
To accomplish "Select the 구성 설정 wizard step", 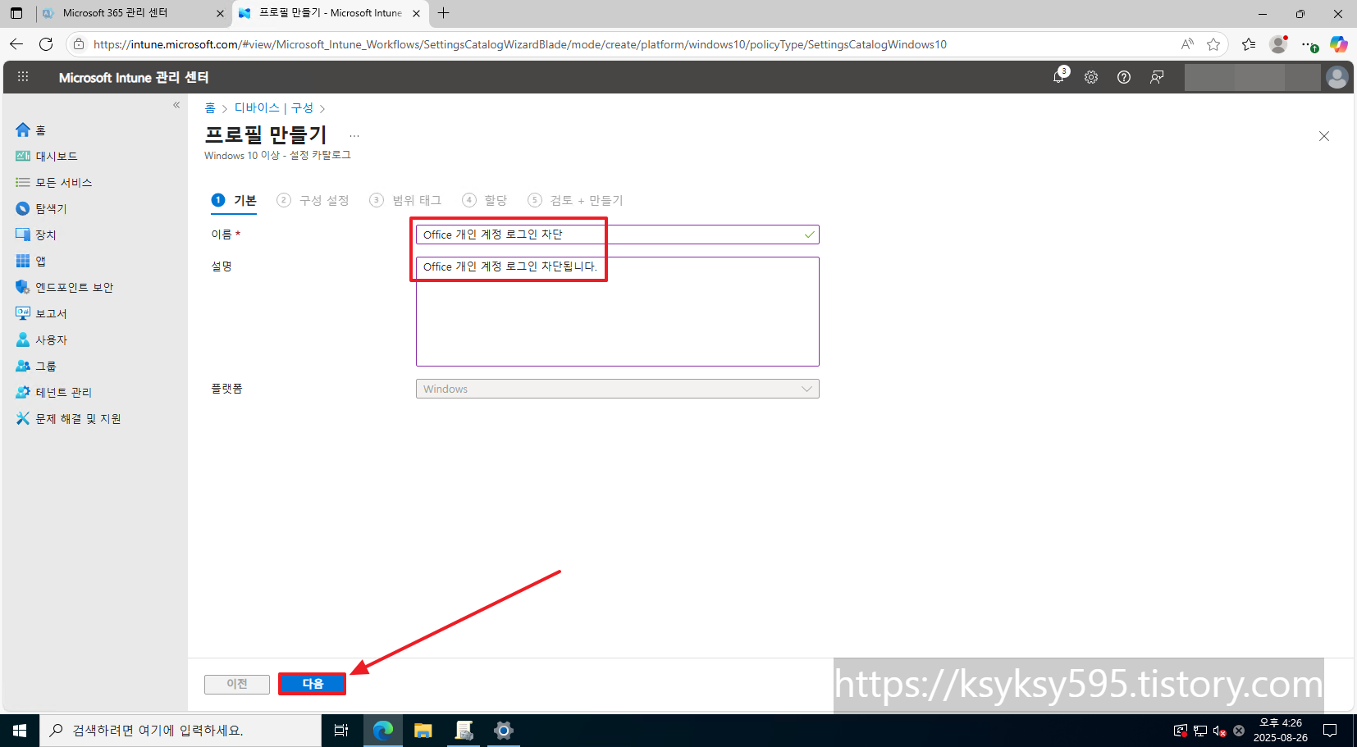I will coord(313,200).
